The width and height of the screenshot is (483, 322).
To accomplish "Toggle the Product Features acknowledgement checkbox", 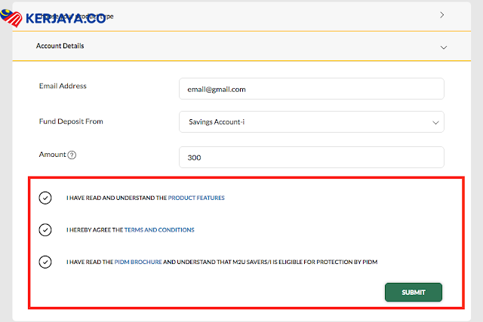I will tap(45, 198).
